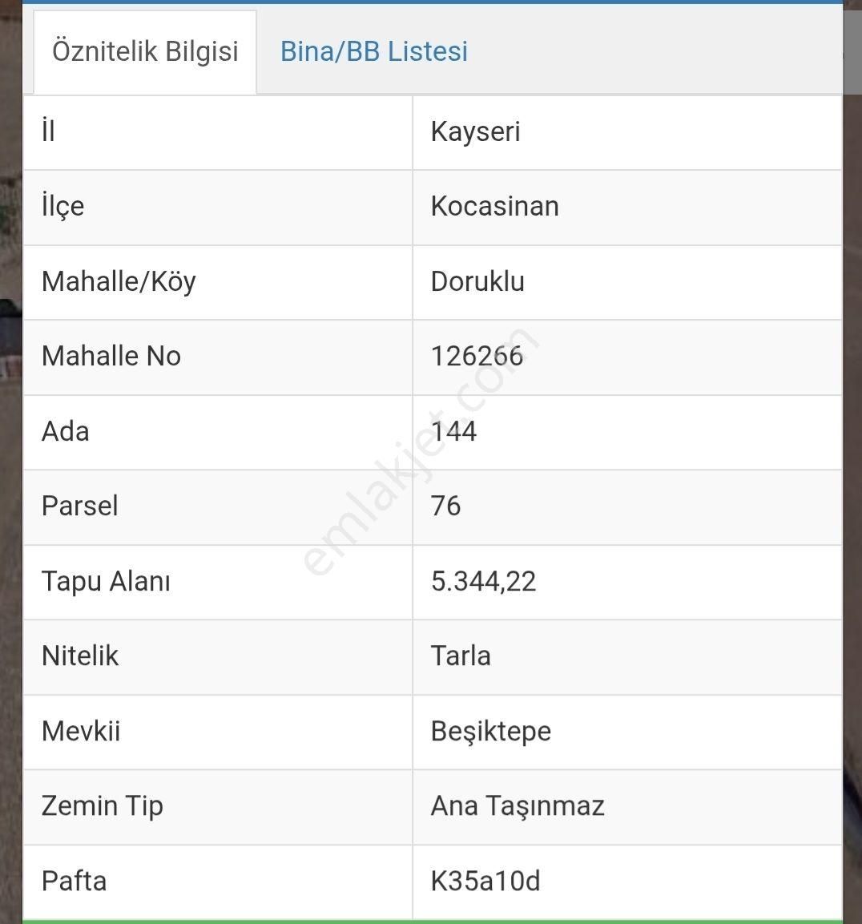Click the Pafta value K35a10d

click(x=485, y=881)
